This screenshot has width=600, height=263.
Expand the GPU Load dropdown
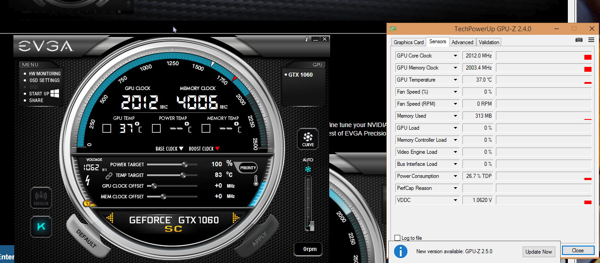(x=455, y=128)
